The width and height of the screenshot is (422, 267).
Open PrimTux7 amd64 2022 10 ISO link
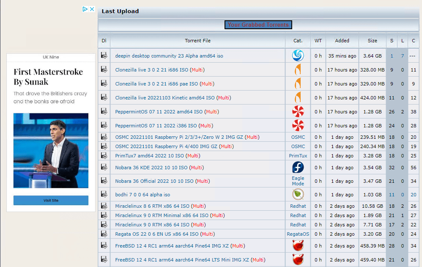coord(149,156)
